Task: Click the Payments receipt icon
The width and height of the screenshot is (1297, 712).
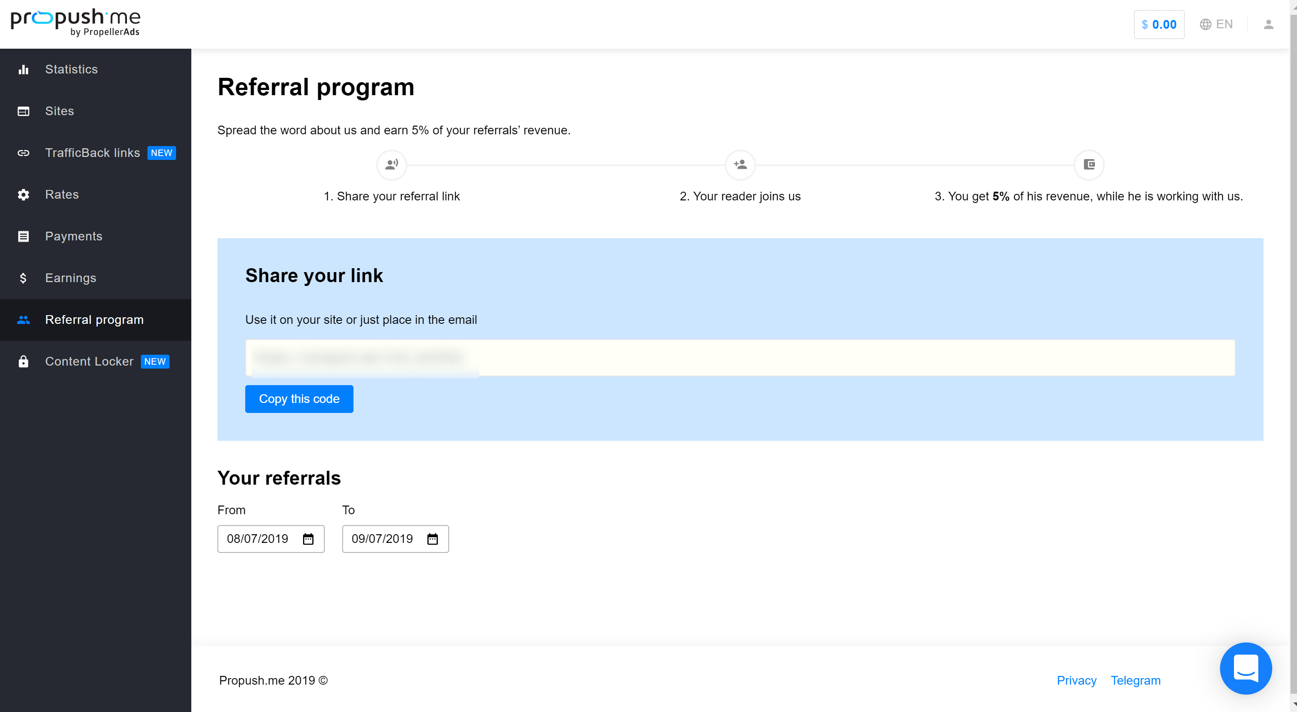Action: point(23,236)
